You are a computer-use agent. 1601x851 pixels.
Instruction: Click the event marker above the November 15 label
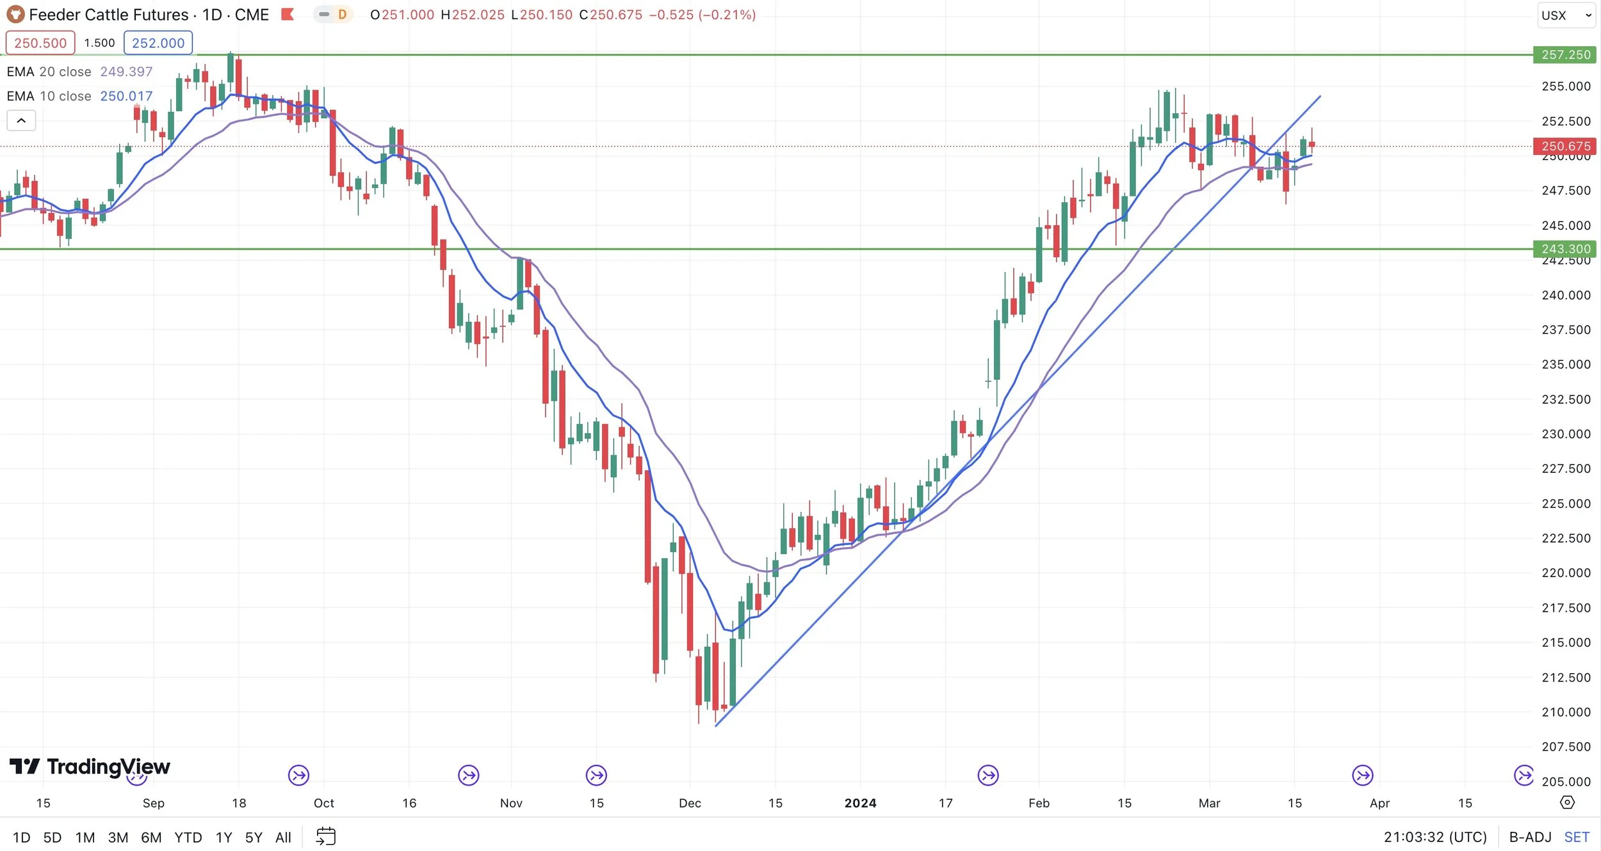(596, 775)
